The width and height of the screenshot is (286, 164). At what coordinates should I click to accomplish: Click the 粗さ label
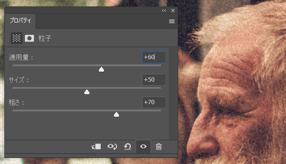click(16, 102)
